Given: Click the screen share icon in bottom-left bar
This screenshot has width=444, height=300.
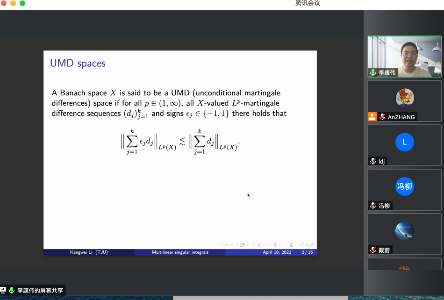Looking at the screenshot, I should [3, 290].
